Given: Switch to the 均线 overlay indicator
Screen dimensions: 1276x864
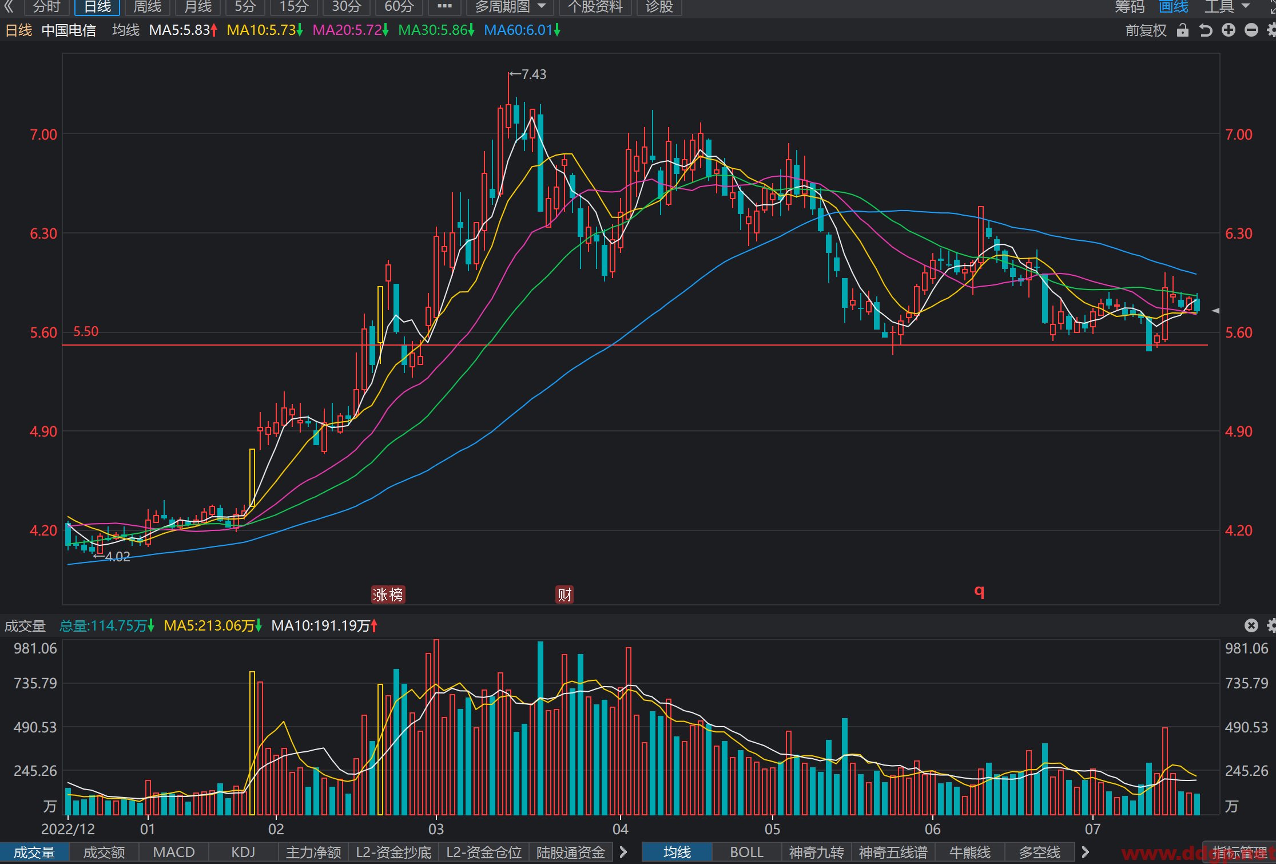Looking at the screenshot, I should pyautogui.click(x=677, y=852).
